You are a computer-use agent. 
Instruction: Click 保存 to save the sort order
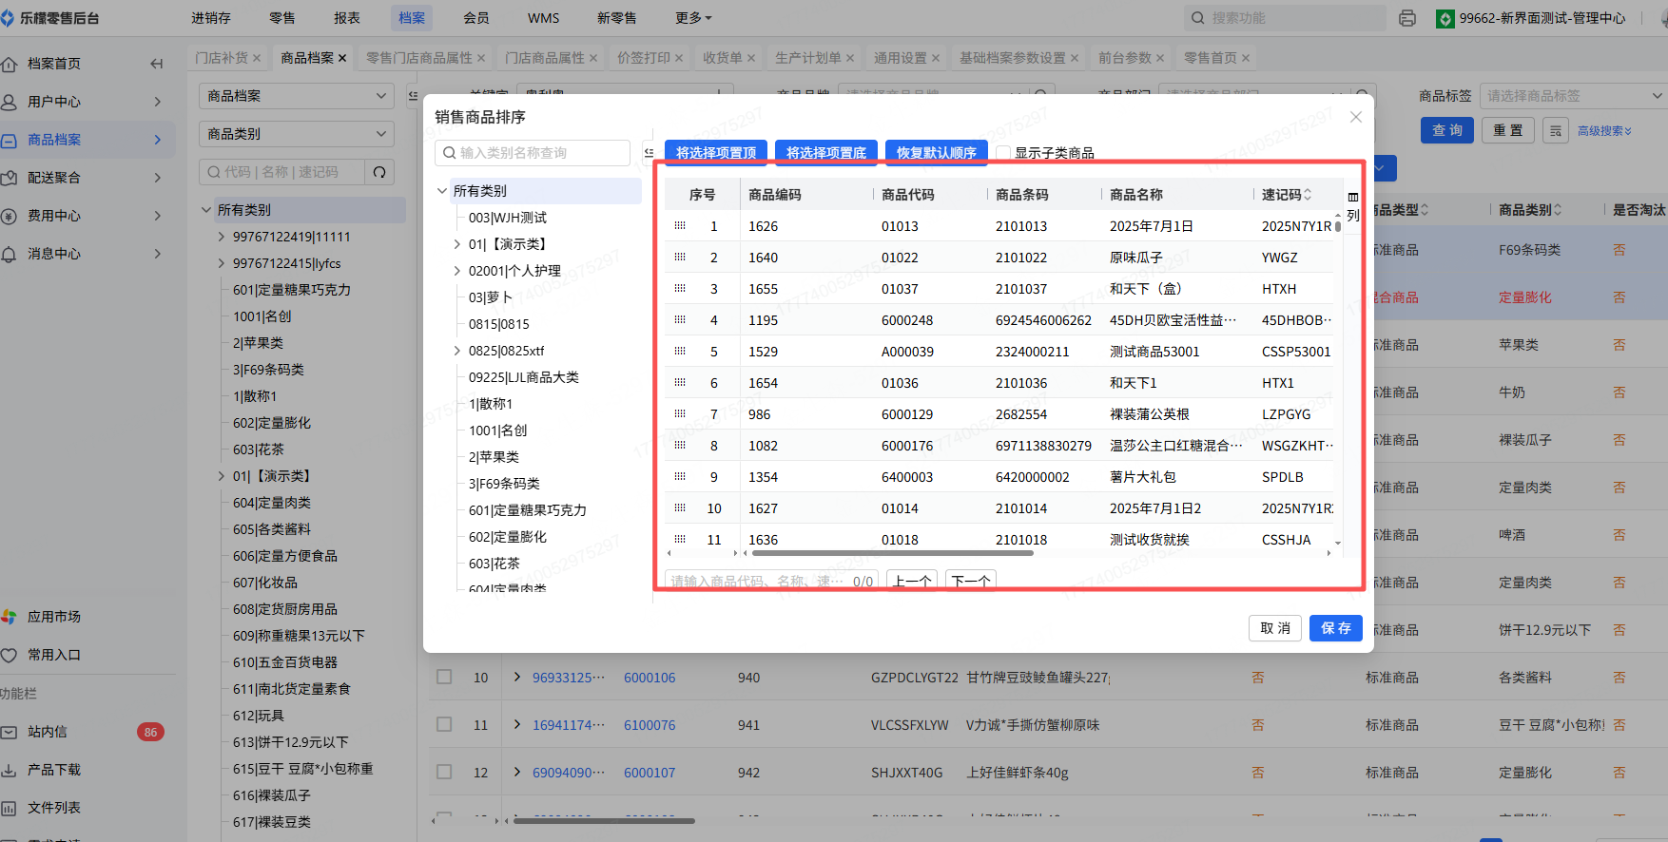[1335, 628]
